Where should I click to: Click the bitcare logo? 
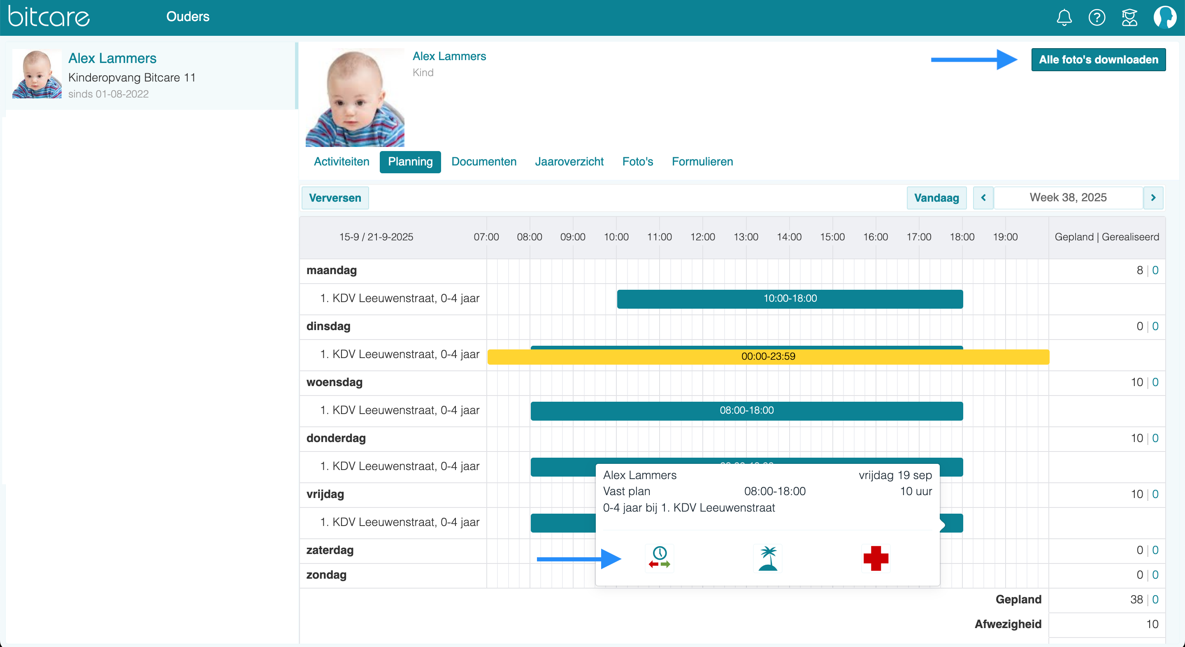[x=49, y=16]
